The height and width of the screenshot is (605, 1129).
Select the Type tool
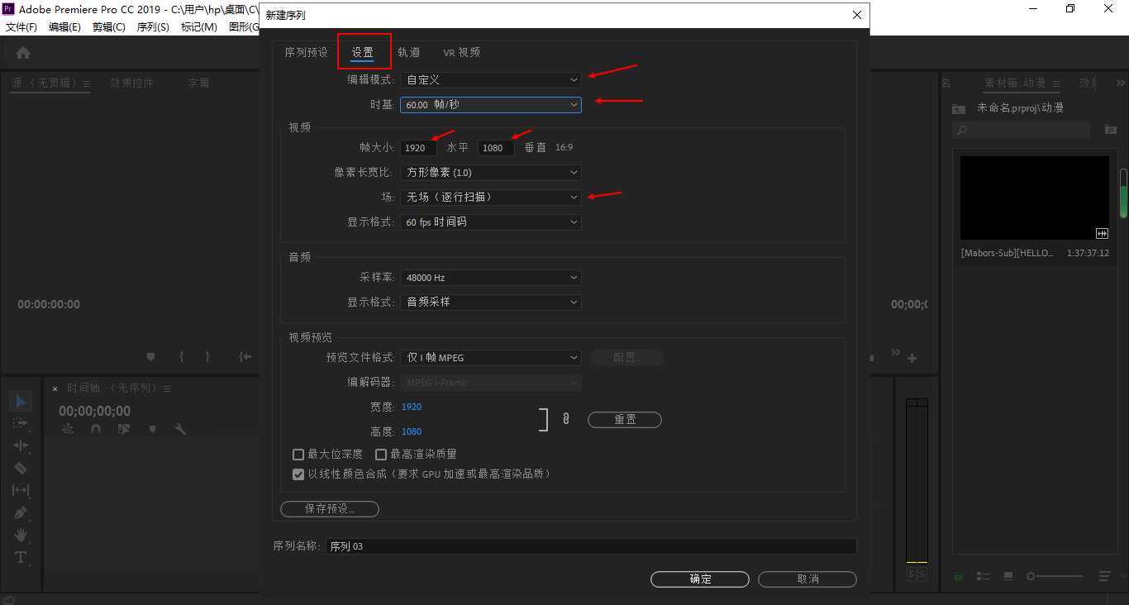[x=21, y=557]
